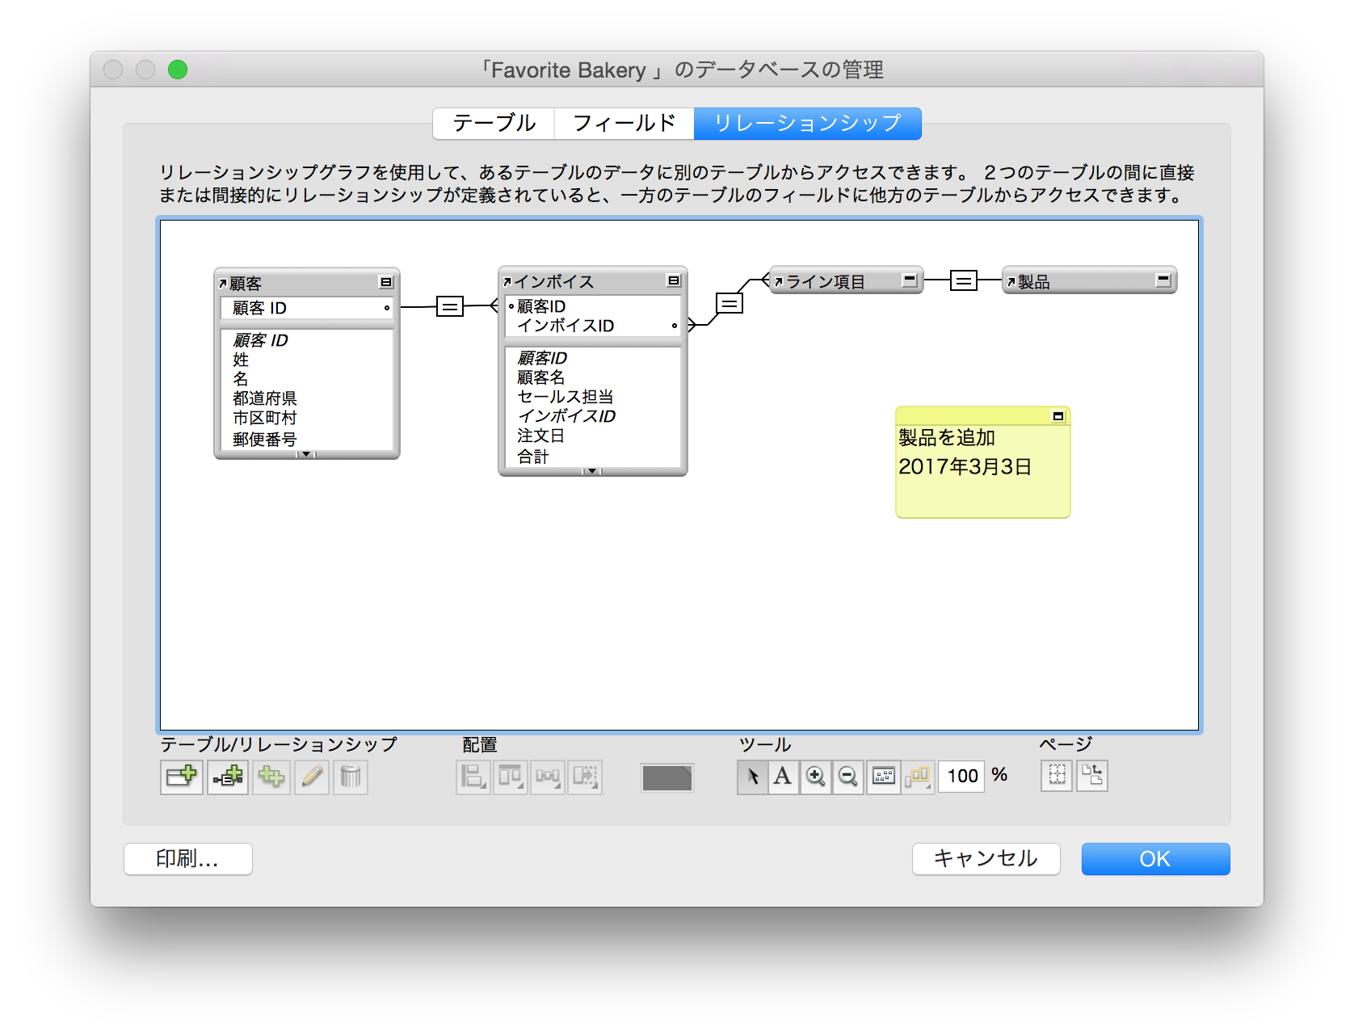Collapse the インボイス table occurrence
The height and width of the screenshot is (1036, 1354).
pyautogui.click(x=674, y=280)
